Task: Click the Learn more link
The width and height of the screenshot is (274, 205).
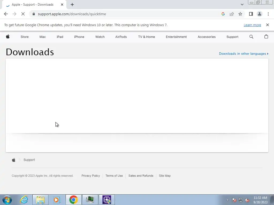Action: coord(252,25)
